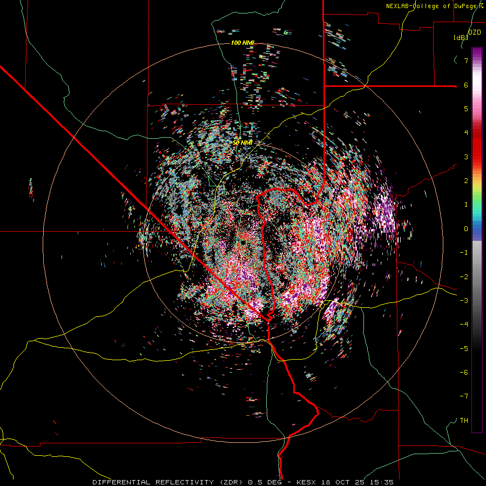Viewport: 486px width, 486px height.
Task: Click the 3 value on the color scale
Action: (x=466, y=157)
